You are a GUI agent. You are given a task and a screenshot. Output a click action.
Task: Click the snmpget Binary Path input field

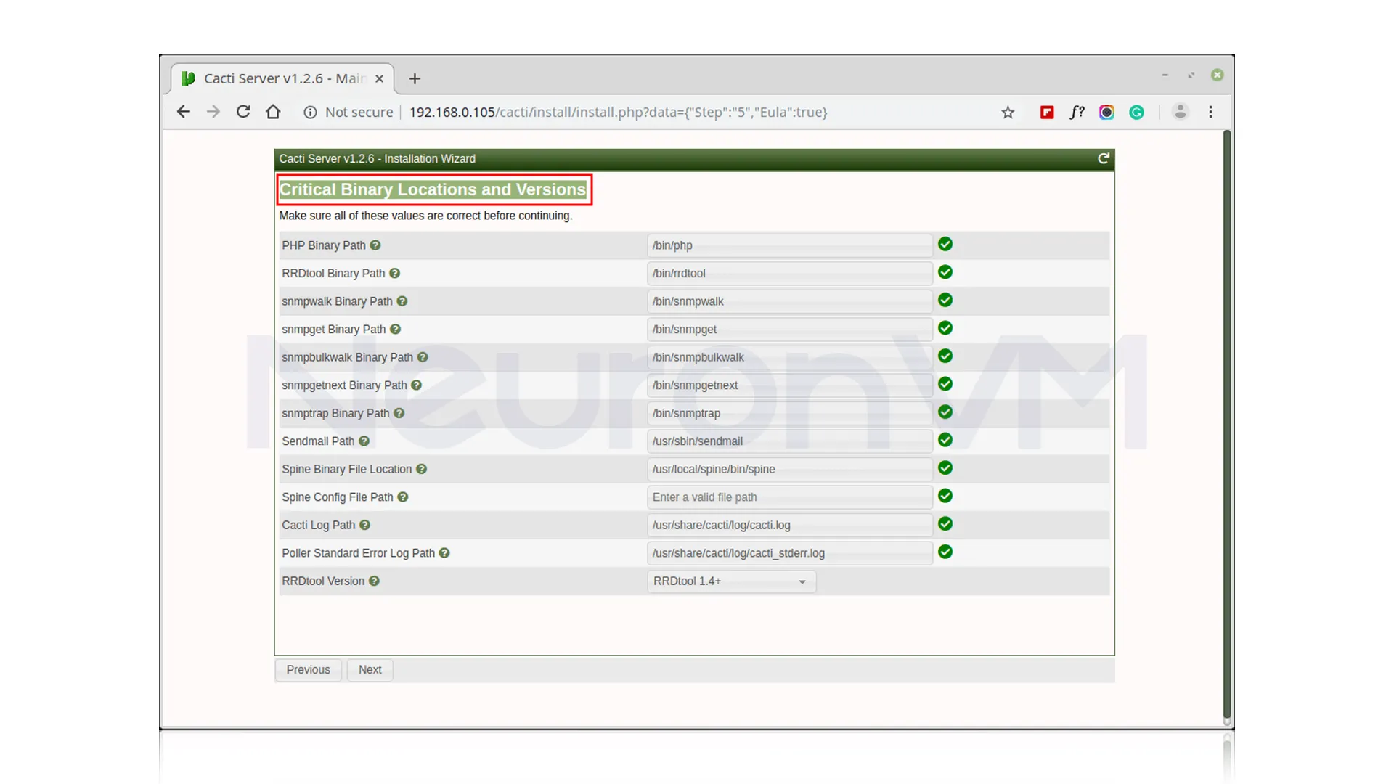point(789,329)
